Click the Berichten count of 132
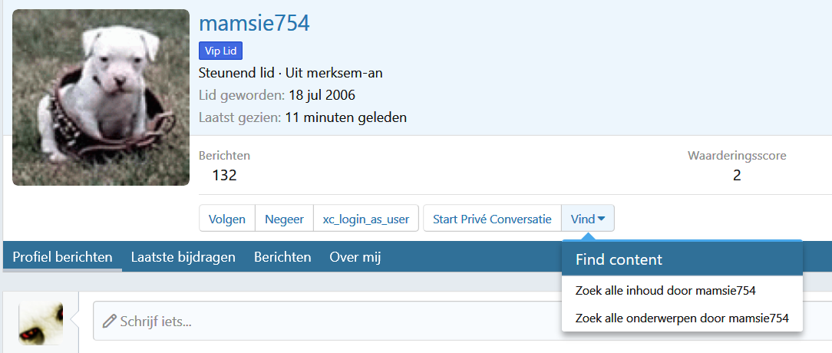 point(224,175)
